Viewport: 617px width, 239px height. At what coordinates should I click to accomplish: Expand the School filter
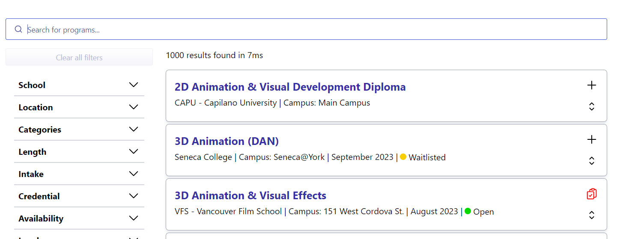(x=79, y=85)
